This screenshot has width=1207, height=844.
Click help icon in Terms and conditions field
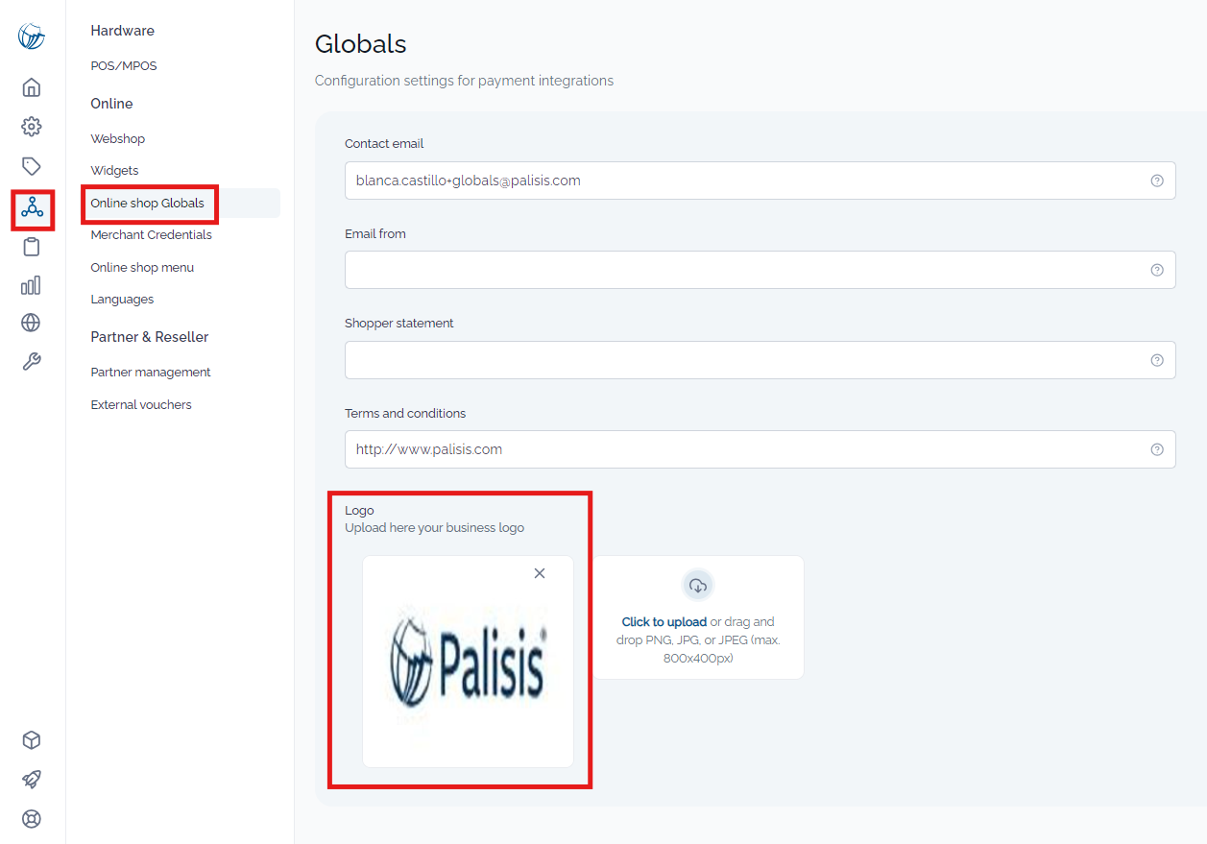pos(1157,449)
